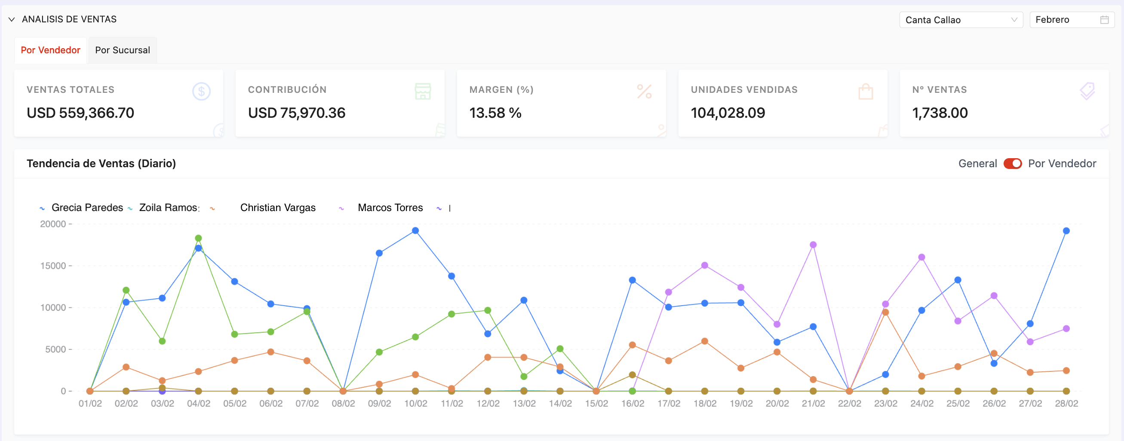The width and height of the screenshot is (1124, 441).
Task: Select the Por Vendedor tab
Action: (x=50, y=50)
